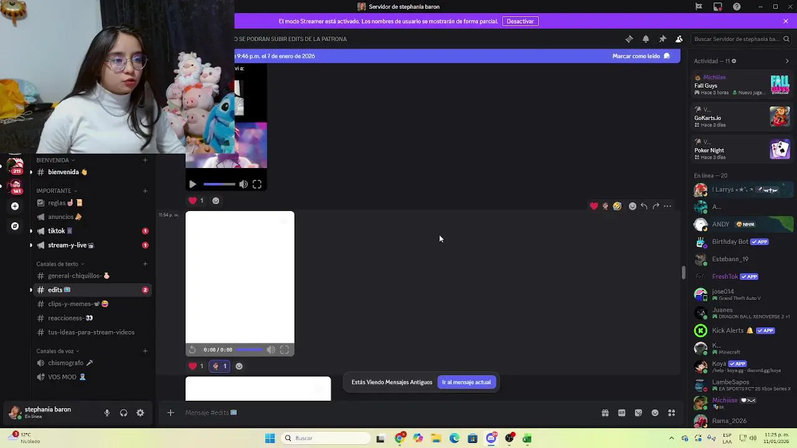Open the threads icon in channel header
Viewport: 797px width, 448px height.
(629, 39)
